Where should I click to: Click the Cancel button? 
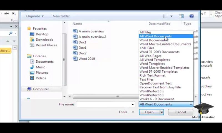181,112
